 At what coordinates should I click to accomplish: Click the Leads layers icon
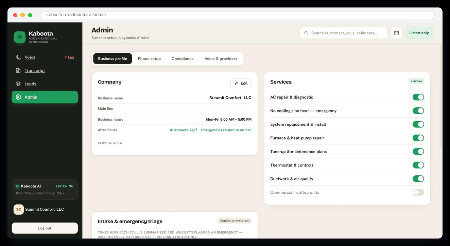(18, 84)
